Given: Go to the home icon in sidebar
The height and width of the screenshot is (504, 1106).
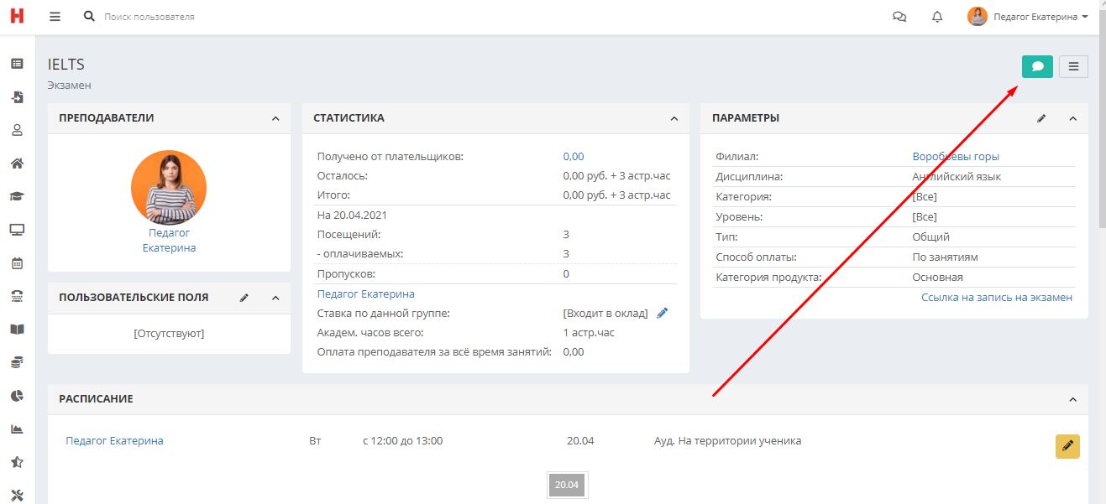Looking at the screenshot, I should pyautogui.click(x=17, y=164).
